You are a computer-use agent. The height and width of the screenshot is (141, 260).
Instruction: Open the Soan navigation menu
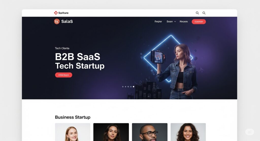click(x=170, y=21)
